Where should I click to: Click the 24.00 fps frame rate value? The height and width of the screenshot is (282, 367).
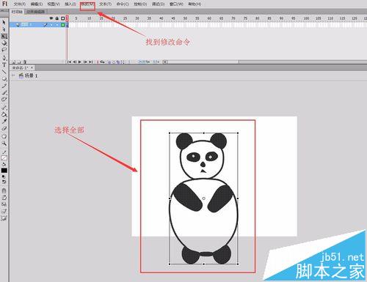(x=144, y=62)
